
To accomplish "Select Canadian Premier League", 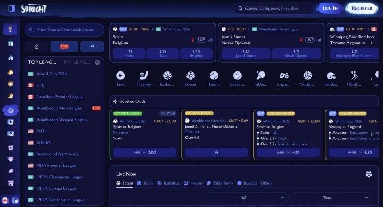I will [x=64, y=97].
